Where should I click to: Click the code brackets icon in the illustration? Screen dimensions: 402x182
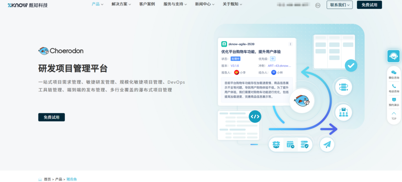255,116
